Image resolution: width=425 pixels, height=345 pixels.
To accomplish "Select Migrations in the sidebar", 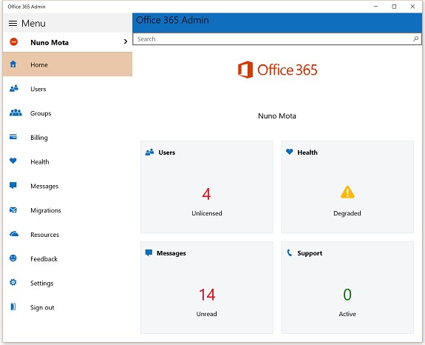I will (67, 210).
